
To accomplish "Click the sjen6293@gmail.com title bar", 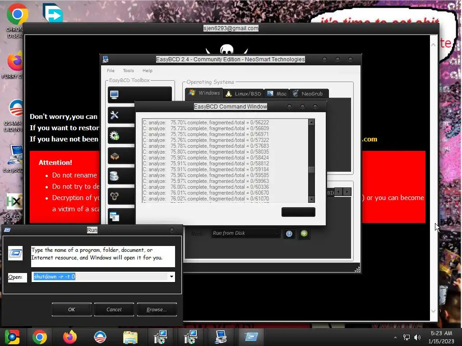I will tap(231, 28).
